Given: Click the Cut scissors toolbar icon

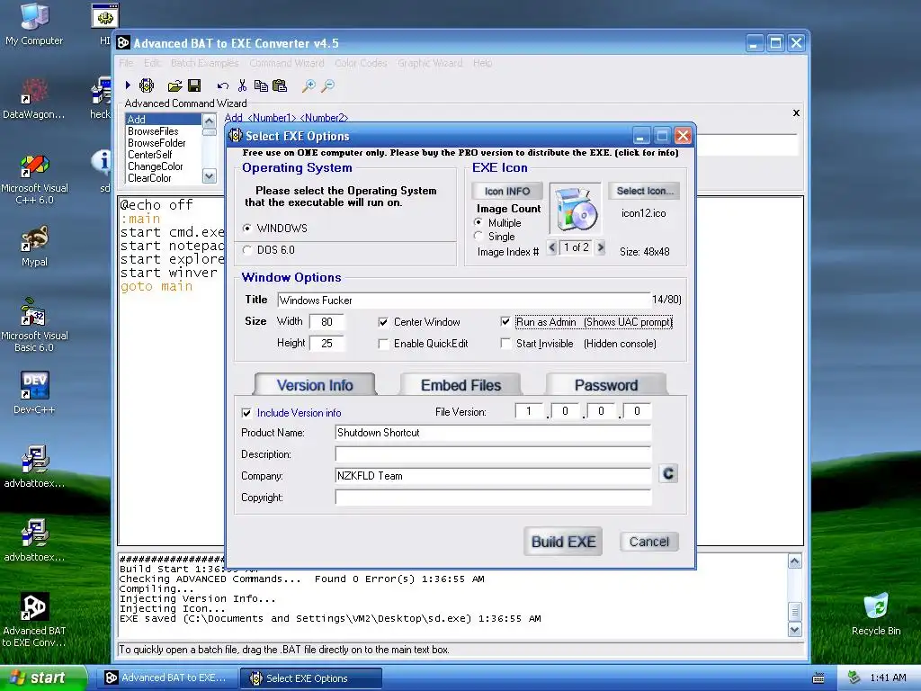Looking at the screenshot, I should click(242, 85).
